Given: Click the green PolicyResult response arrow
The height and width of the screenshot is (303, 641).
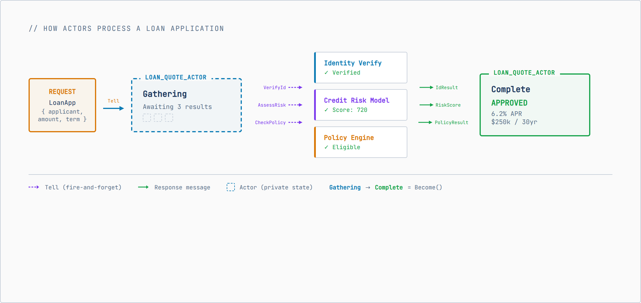Looking at the screenshot, I should pyautogui.click(x=425, y=122).
